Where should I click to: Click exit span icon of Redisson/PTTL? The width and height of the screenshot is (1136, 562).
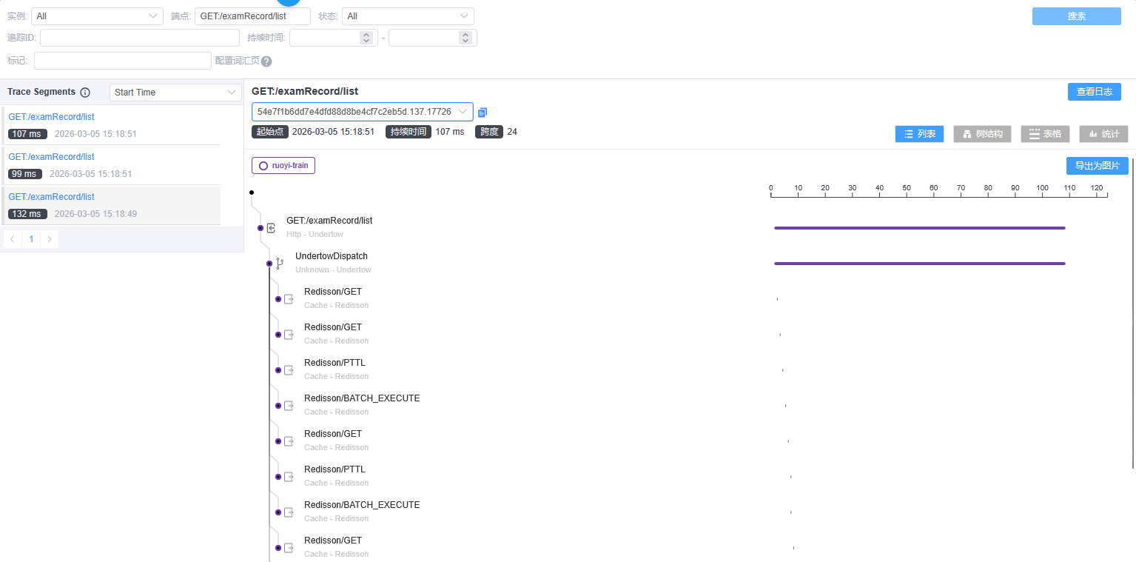coord(289,370)
